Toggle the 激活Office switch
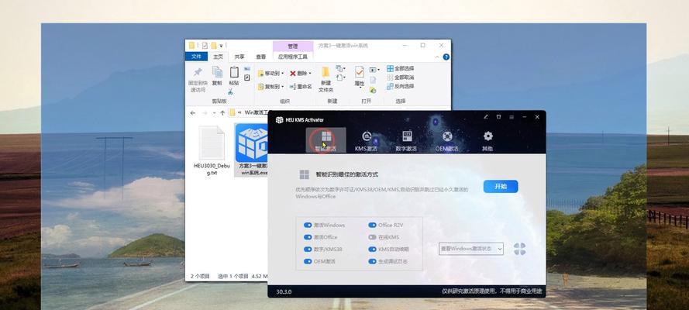 click(308, 237)
